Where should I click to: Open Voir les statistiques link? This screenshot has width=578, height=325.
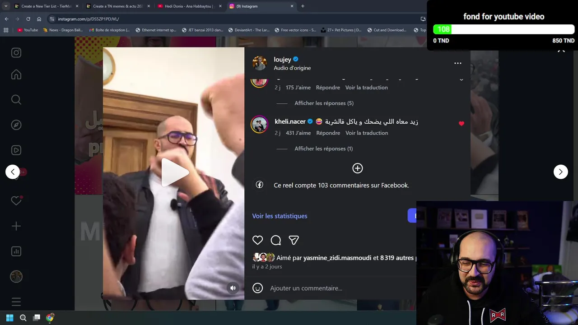pos(280,216)
